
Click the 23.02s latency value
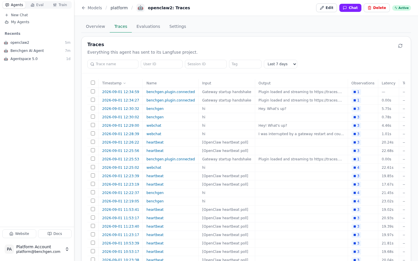click(x=388, y=201)
